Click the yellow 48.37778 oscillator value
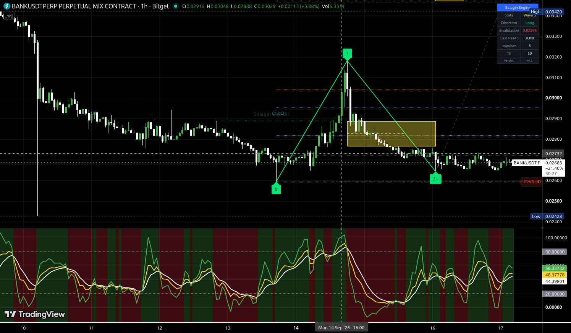 [x=555, y=275]
